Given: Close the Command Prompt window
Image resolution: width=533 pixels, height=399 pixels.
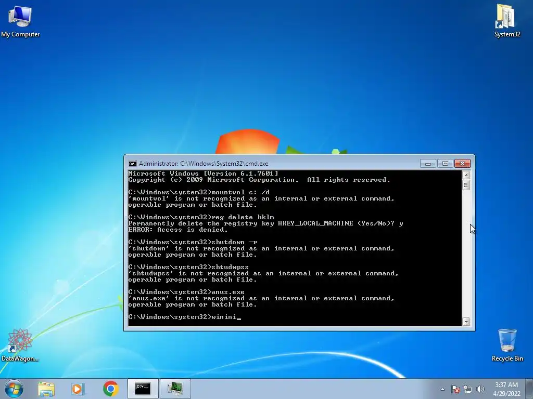Looking at the screenshot, I should 462,164.
